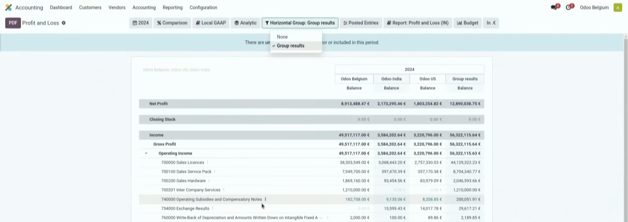The width and height of the screenshot is (628, 222).
Task: Click the Odoo Accounting app logo icon
Action: tap(9, 7)
